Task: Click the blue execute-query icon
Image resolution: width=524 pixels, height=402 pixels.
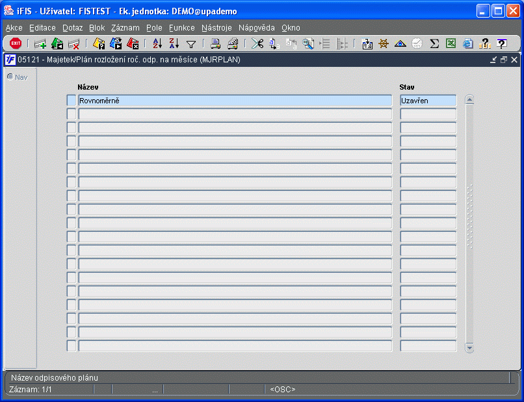Action: point(116,44)
